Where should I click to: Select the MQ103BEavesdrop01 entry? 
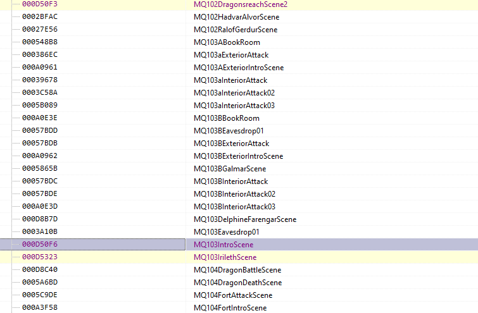(229, 131)
